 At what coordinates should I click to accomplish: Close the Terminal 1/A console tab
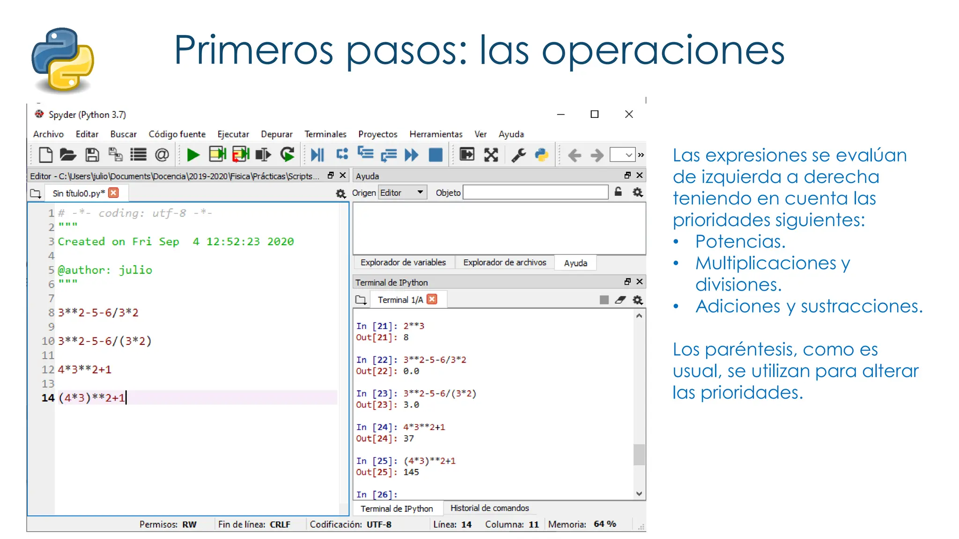coord(432,299)
